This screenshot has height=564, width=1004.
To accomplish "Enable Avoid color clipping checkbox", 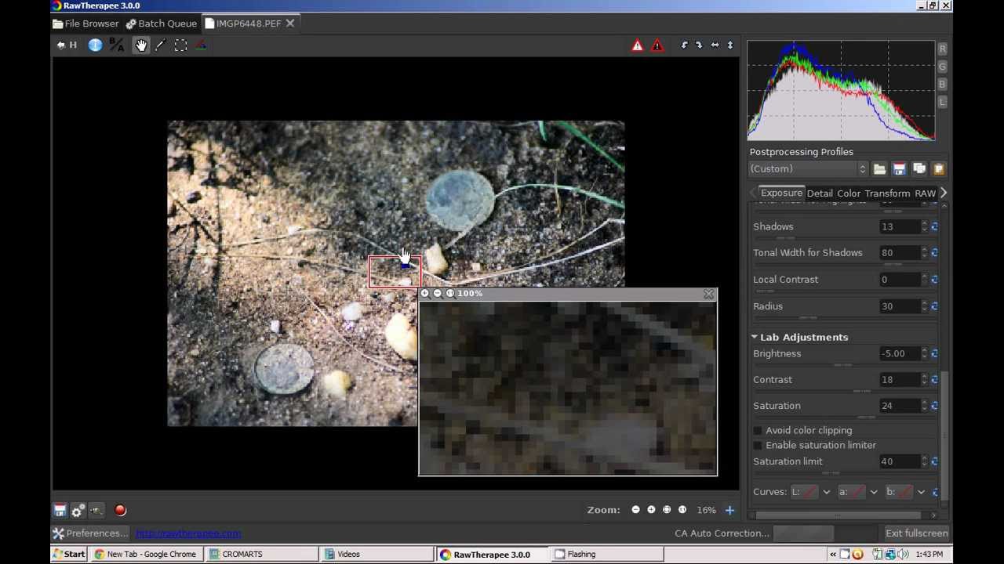I will click(x=758, y=431).
